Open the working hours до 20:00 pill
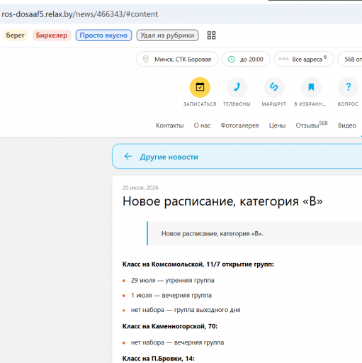This screenshot has height=363, width=362. [x=246, y=59]
